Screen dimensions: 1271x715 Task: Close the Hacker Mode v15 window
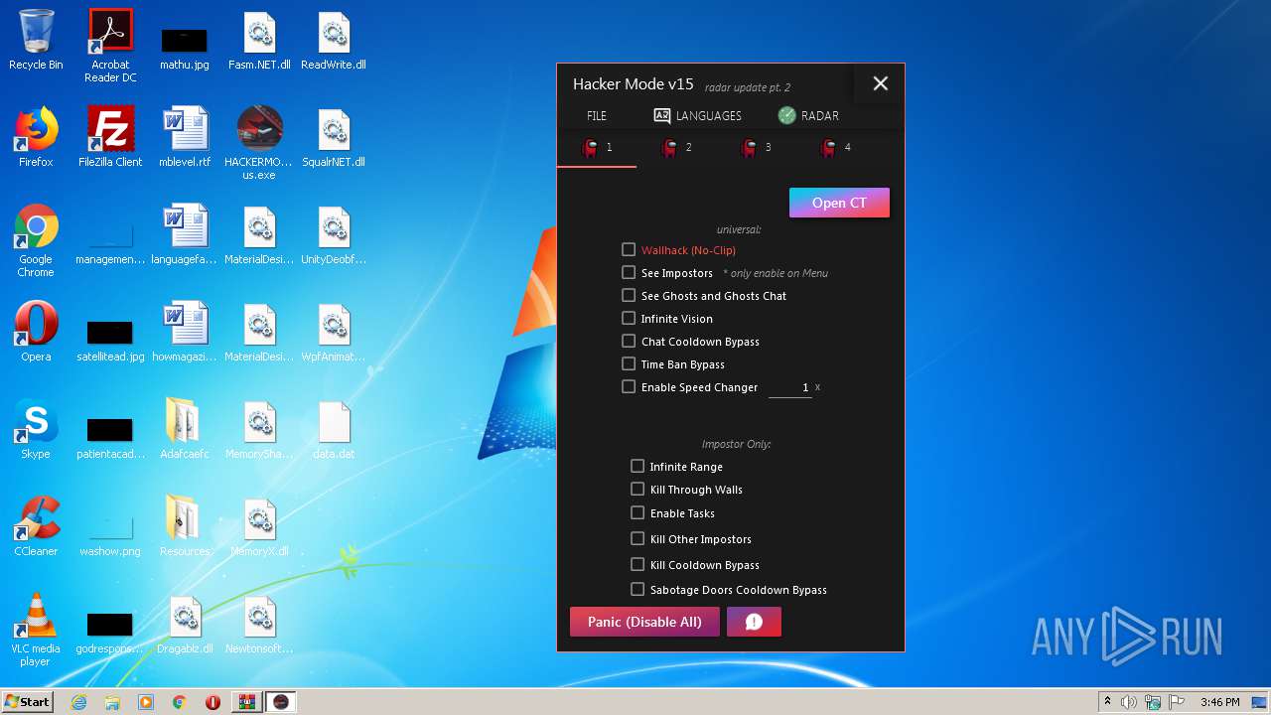coord(880,83)
